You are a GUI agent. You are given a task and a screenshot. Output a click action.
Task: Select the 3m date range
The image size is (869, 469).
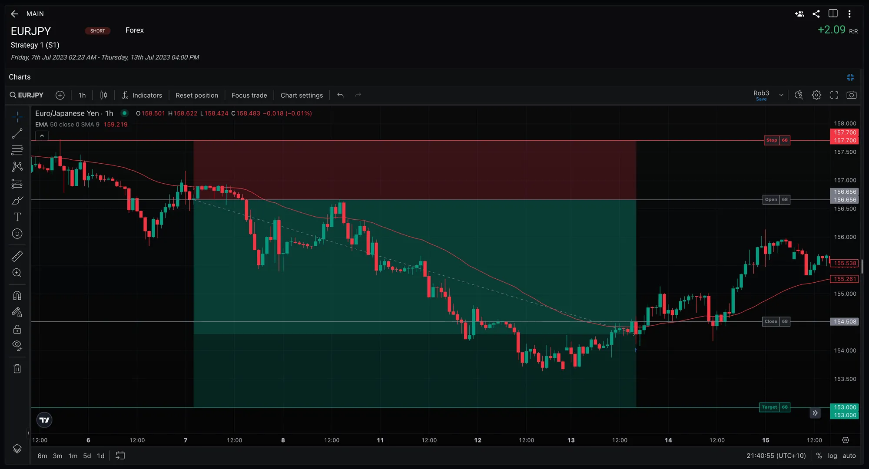(x=57, y=456)
